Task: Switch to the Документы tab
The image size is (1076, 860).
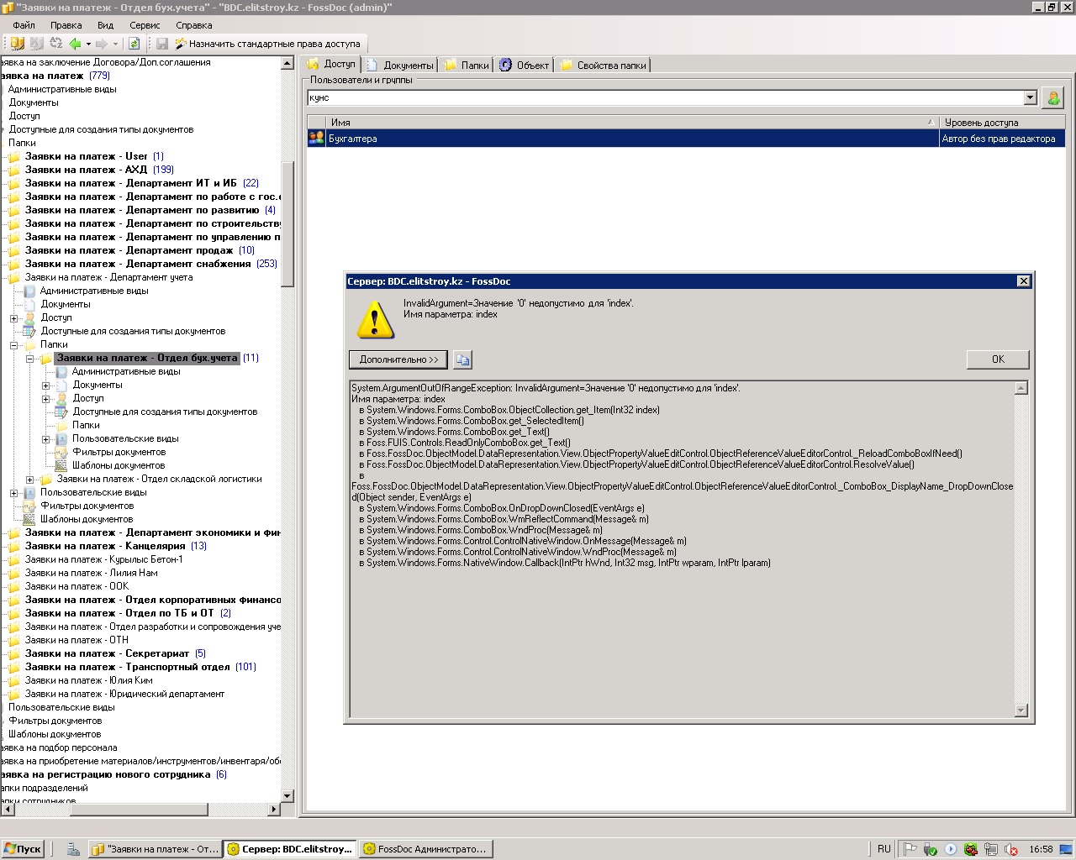Action: [400, 66]
